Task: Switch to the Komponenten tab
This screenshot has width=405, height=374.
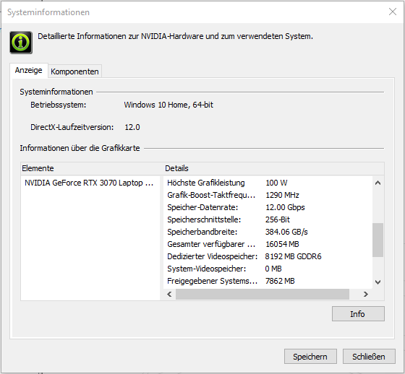Action: click(x=74, y=71)
